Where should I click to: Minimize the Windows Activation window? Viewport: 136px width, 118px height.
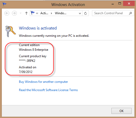click(x=113, y=4)
